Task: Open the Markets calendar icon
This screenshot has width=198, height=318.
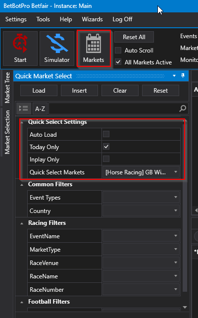Action: pos(94,44)
